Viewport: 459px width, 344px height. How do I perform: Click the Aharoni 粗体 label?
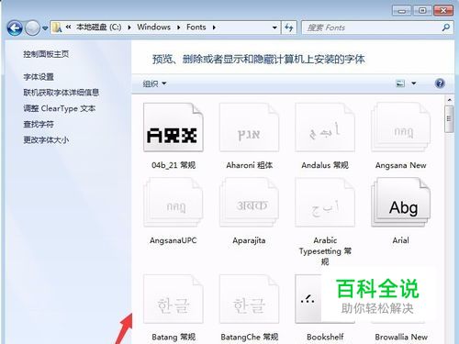coord(250,165)
